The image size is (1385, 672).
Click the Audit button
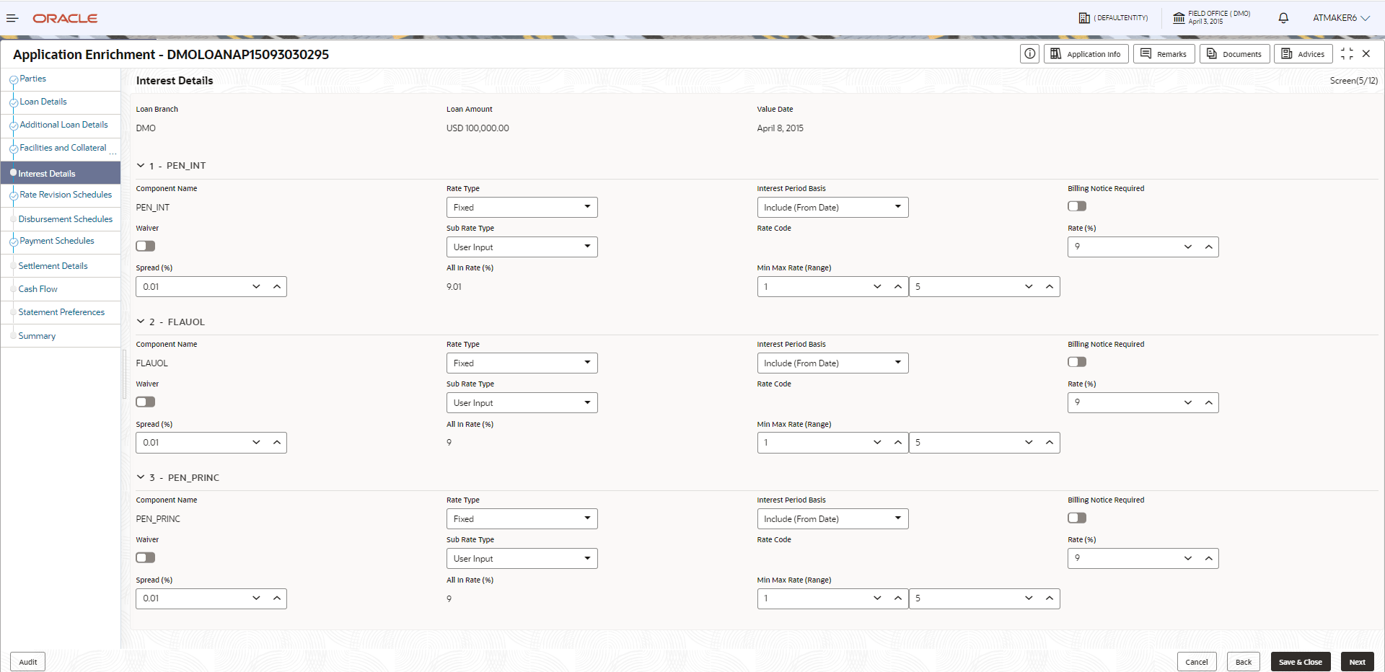click(x=28, y=662)
